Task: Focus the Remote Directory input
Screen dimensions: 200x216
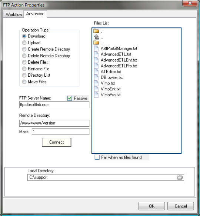Action: [54, 123]
